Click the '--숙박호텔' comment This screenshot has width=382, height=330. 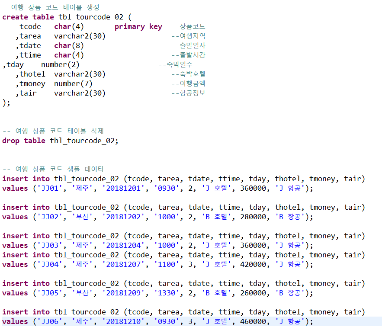click(188, 74)
